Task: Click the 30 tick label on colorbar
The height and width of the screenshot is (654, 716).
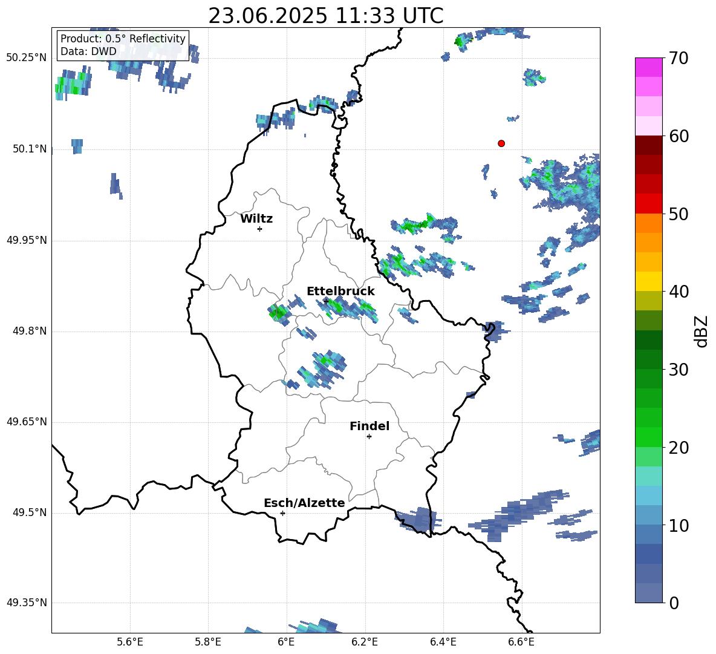Action: point(679,370)
